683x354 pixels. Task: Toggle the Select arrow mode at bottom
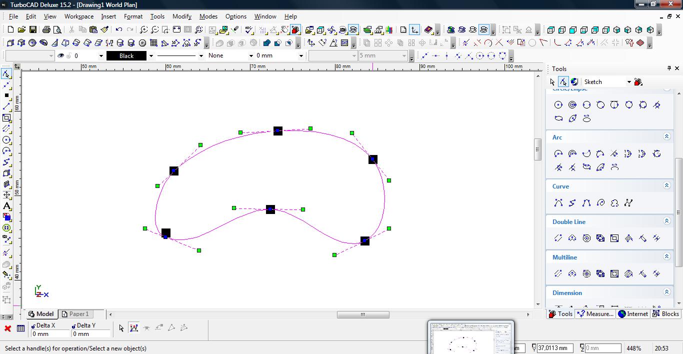pyautogui.click(x=121, y=328)
